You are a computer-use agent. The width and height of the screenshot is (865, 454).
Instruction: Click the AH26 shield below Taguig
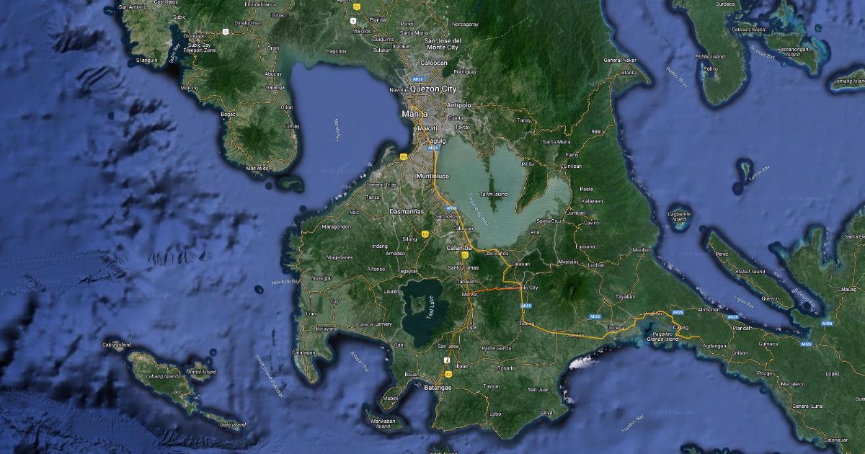(433, 148)
